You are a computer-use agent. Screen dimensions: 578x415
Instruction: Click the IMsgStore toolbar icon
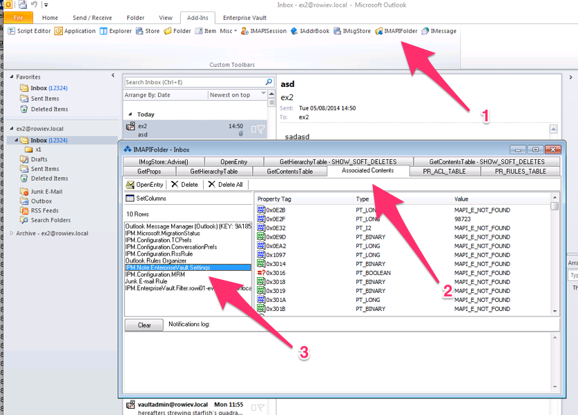point(352,31)
